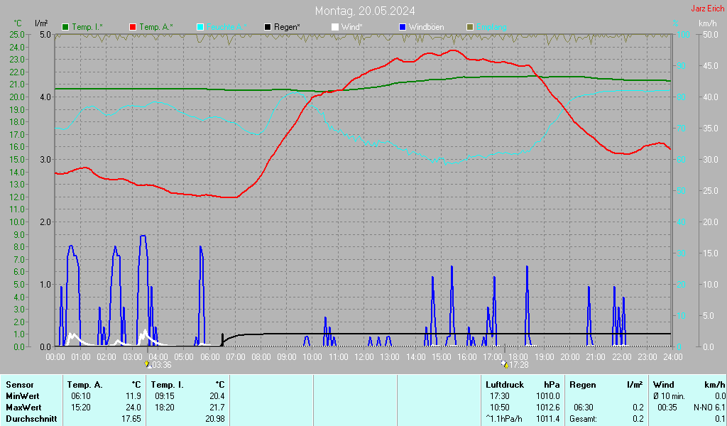Click the cyan Feuchte A. legend swatch

(x=200, y=28)
